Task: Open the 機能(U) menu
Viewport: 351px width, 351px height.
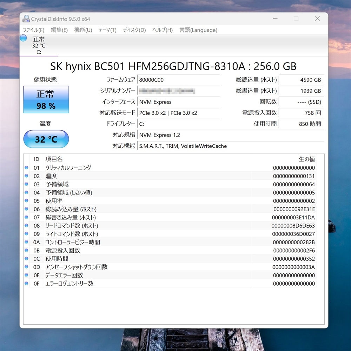Action: (83, 30)
